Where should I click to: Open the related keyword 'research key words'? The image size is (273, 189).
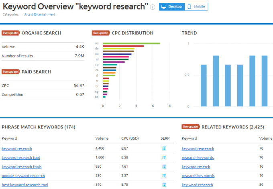(198, 176)
